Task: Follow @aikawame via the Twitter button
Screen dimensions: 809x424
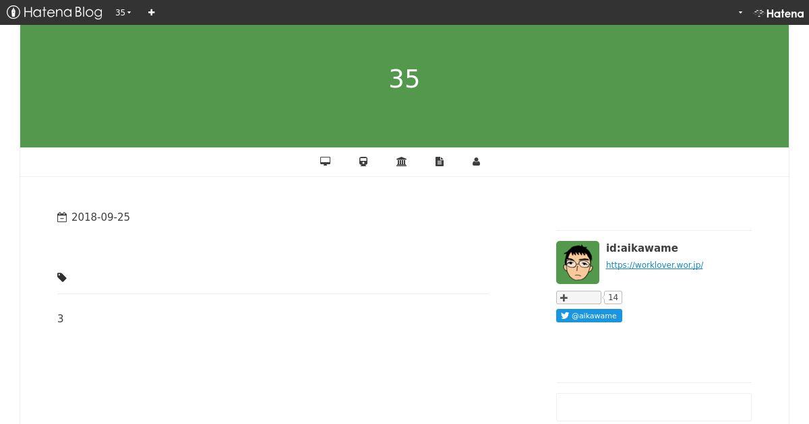Action: 589,316
